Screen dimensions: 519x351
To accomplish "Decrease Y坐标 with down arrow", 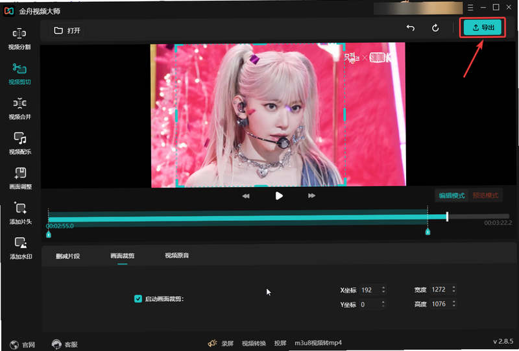I will tap(383, 306).
